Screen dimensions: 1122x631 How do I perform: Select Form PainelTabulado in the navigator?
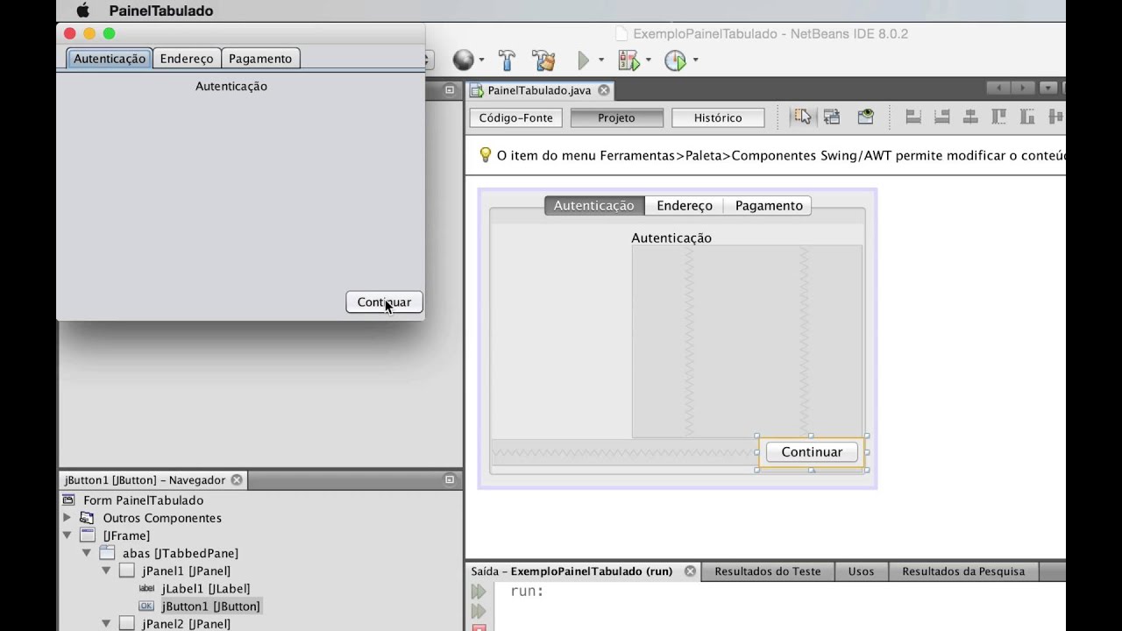(x=143, y=500)
